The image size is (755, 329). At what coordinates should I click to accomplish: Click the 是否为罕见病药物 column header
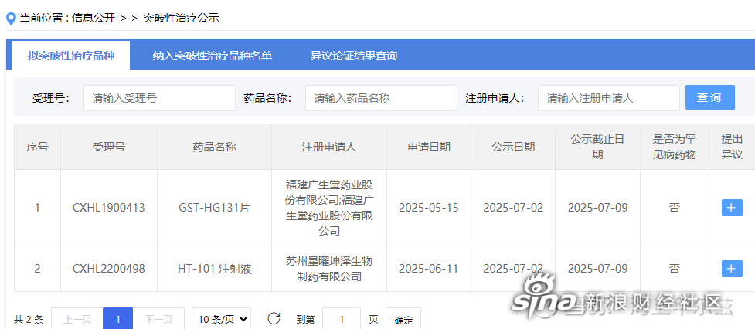pyautogui.click(x=675, y=147)
